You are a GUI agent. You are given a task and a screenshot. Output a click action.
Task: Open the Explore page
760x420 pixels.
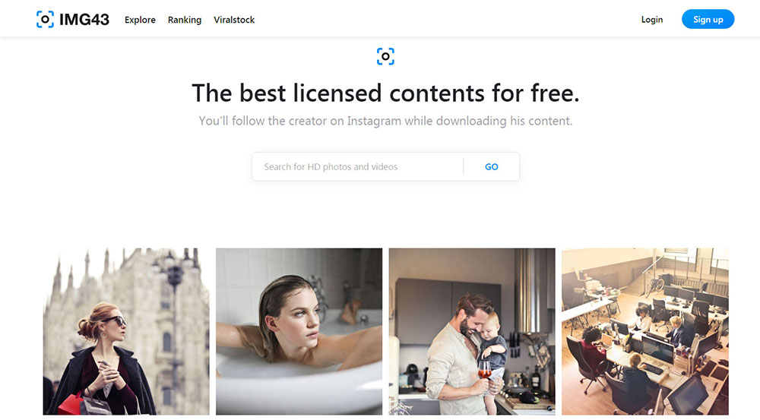(x=140, y=20)
